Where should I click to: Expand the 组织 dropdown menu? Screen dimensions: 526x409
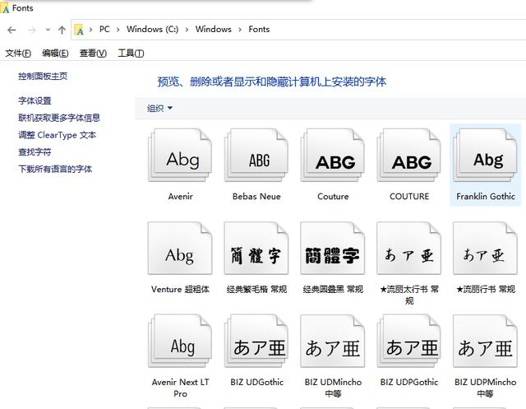pyautogui.click(x=159, y=108)
